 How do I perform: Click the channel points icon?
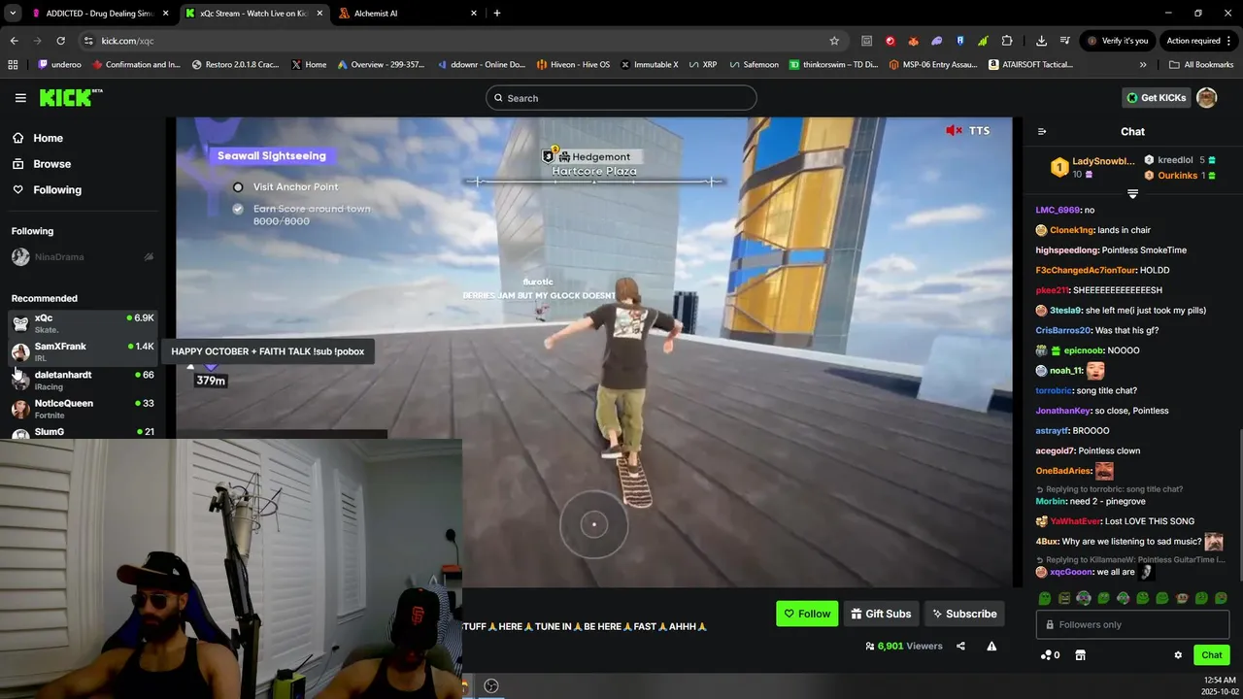pyautogui.click(x=1050, y=655)
